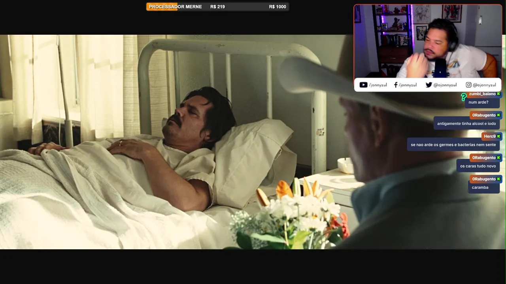The image size is (506, 284).
Task: Click the green badge next to zumbi_baiano
Action: point(498,94)
